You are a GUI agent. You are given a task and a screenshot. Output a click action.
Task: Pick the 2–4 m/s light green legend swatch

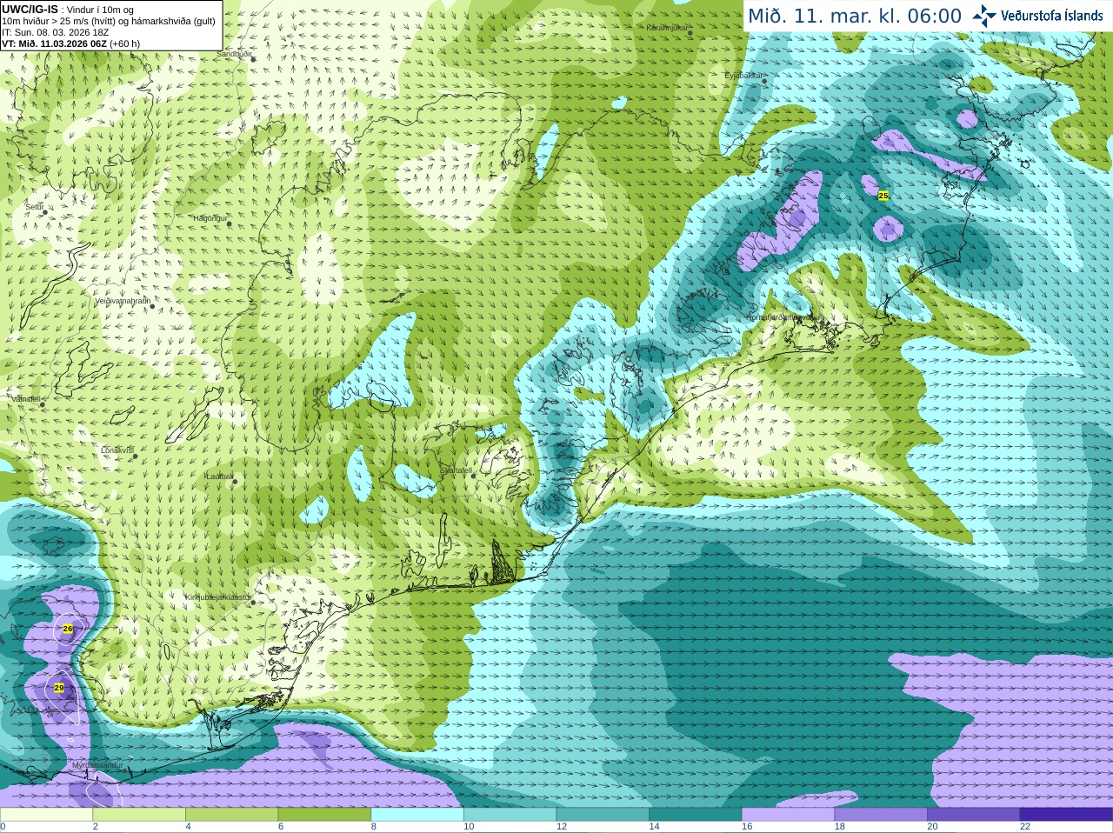tap(139, 814)
